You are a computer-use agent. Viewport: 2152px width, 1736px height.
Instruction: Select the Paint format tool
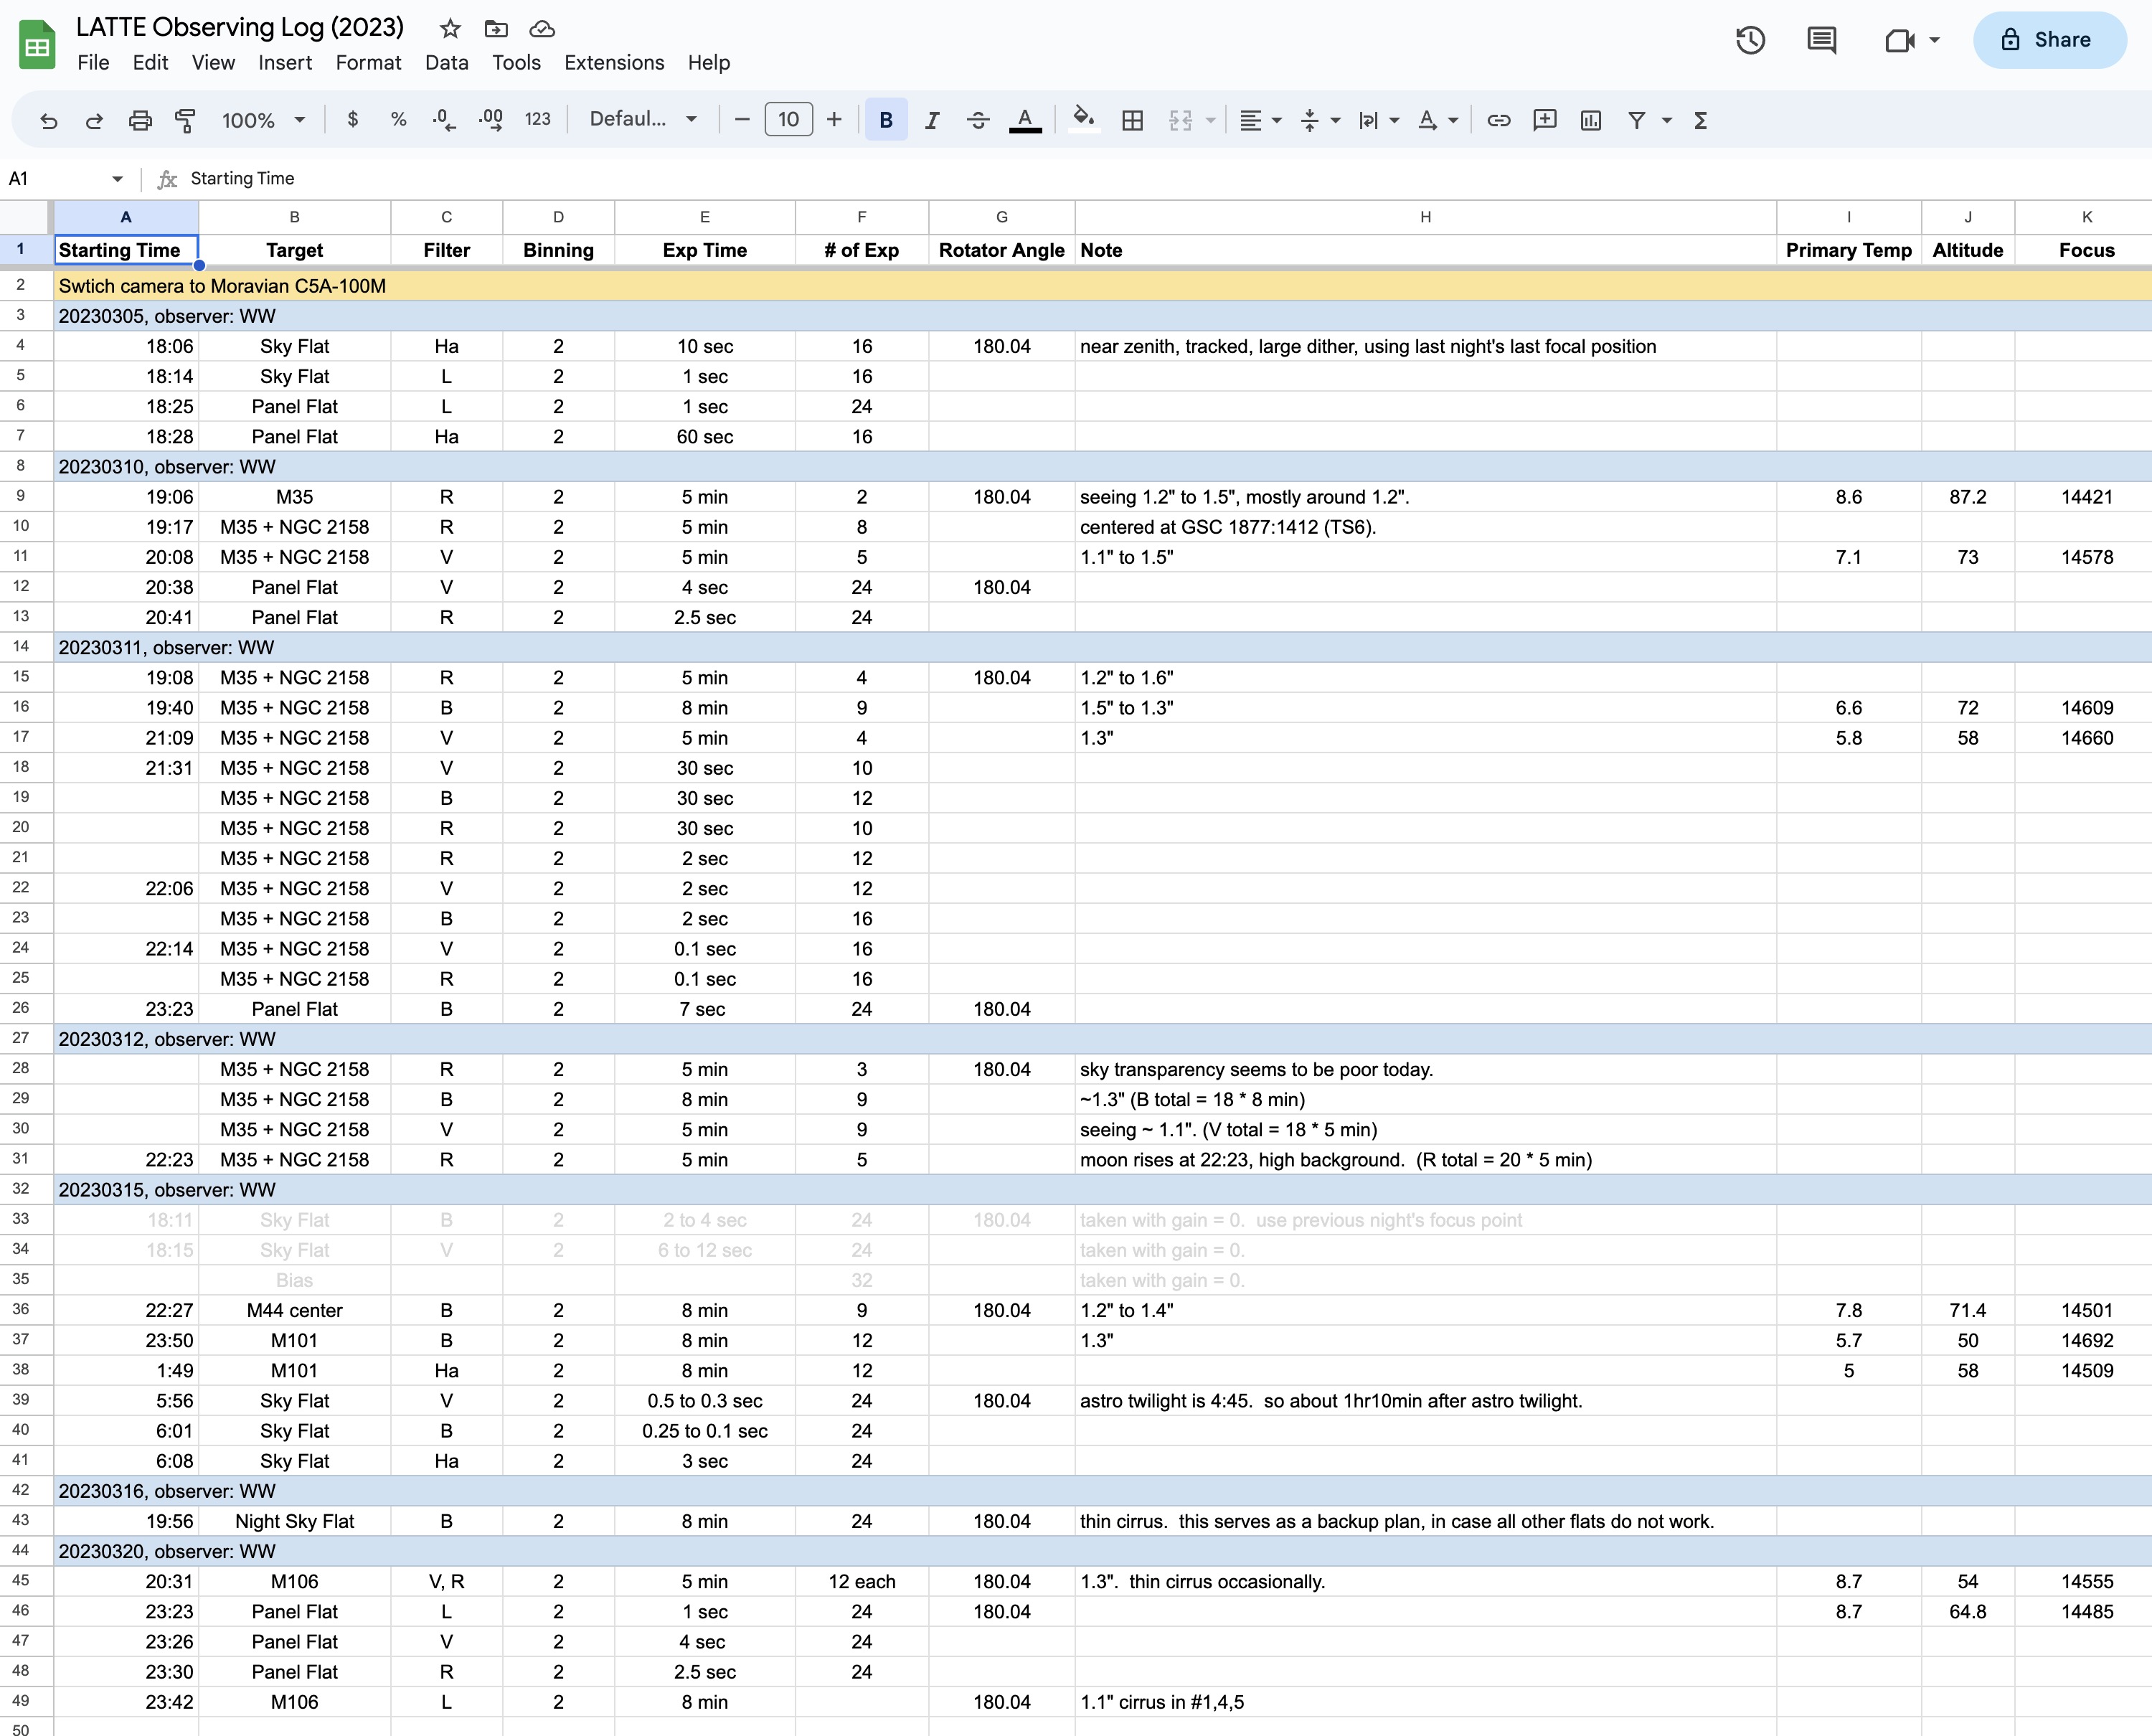click(x=186, y=120)
